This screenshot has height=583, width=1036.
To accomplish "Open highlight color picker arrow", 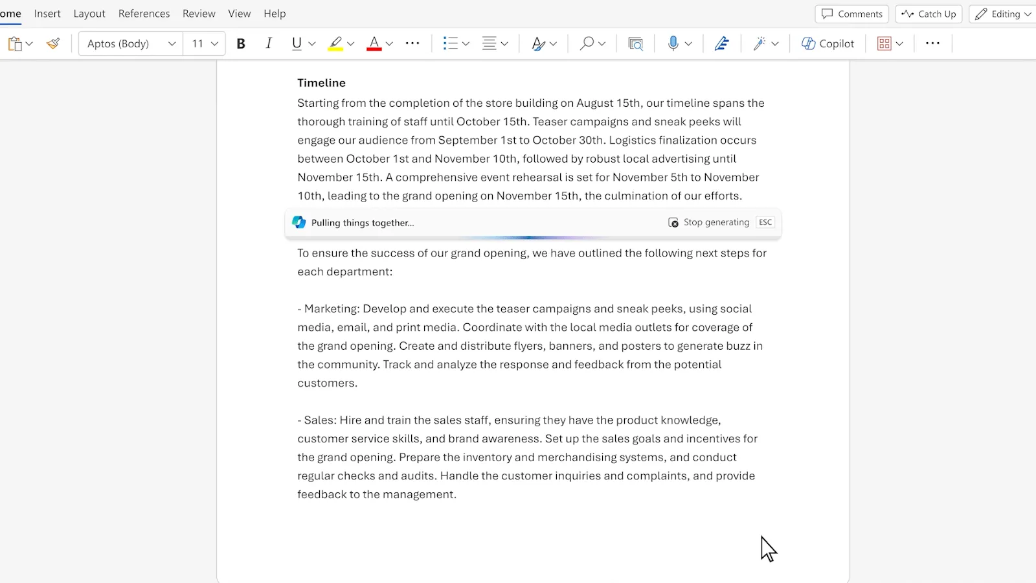I will (351, 43).
